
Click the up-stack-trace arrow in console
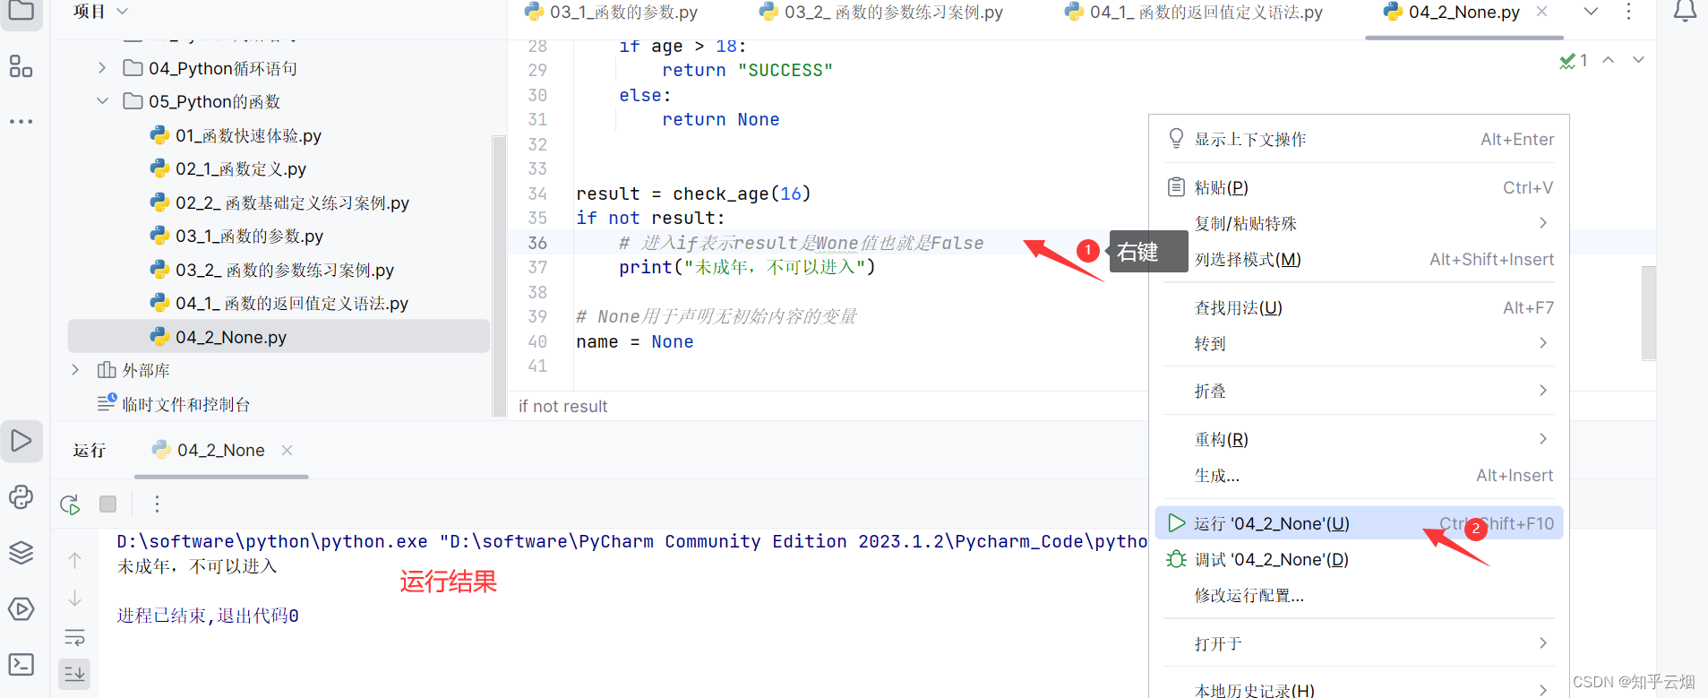75,560
